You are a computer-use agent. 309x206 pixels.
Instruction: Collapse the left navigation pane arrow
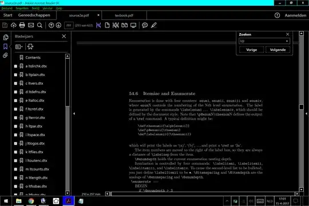click(74, 113)
